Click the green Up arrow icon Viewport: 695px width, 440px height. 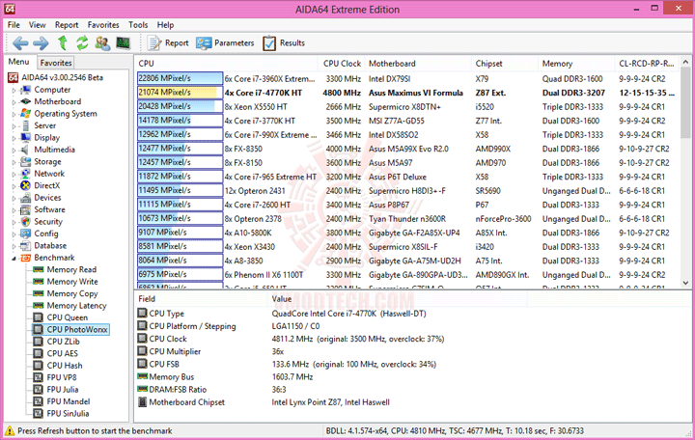pyautogui.click(x=63, y=43)
